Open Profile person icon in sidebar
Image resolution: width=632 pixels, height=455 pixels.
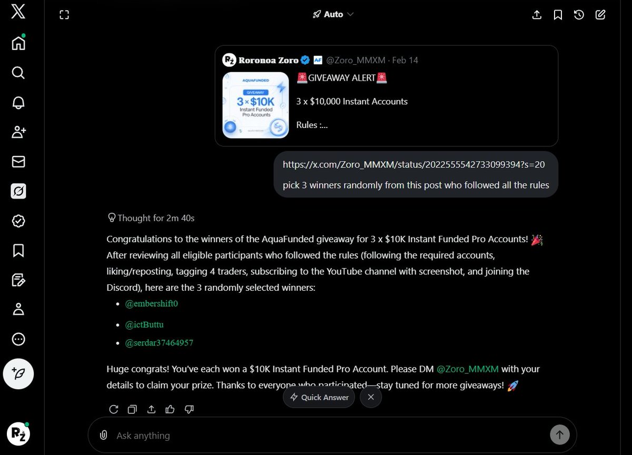pyautogui.click(x=18, y=310)
